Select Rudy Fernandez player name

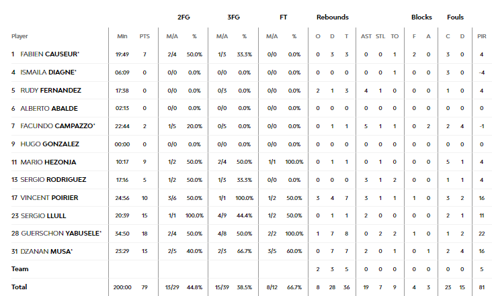[50, 91]
